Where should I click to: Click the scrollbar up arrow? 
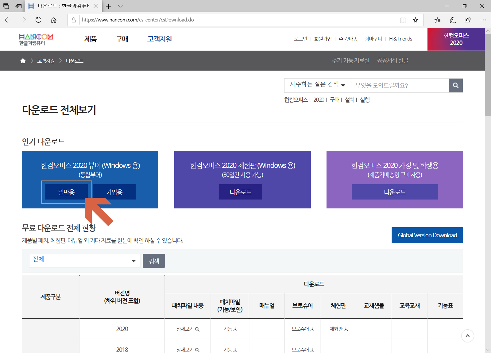[x=488, y=31]
